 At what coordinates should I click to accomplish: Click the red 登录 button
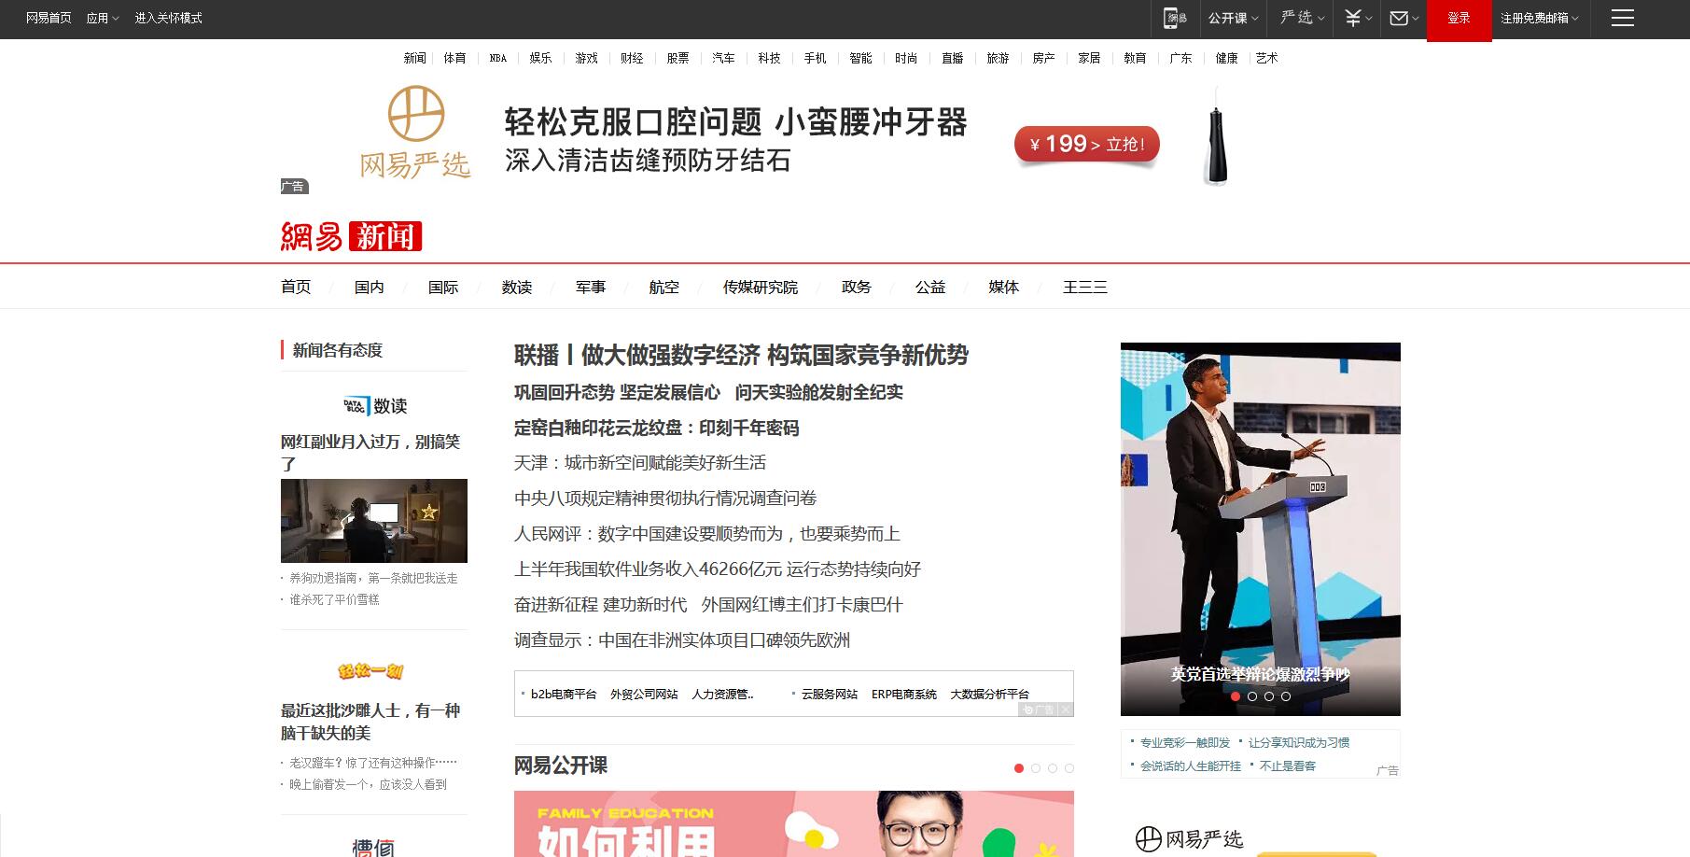[1459, 21]
